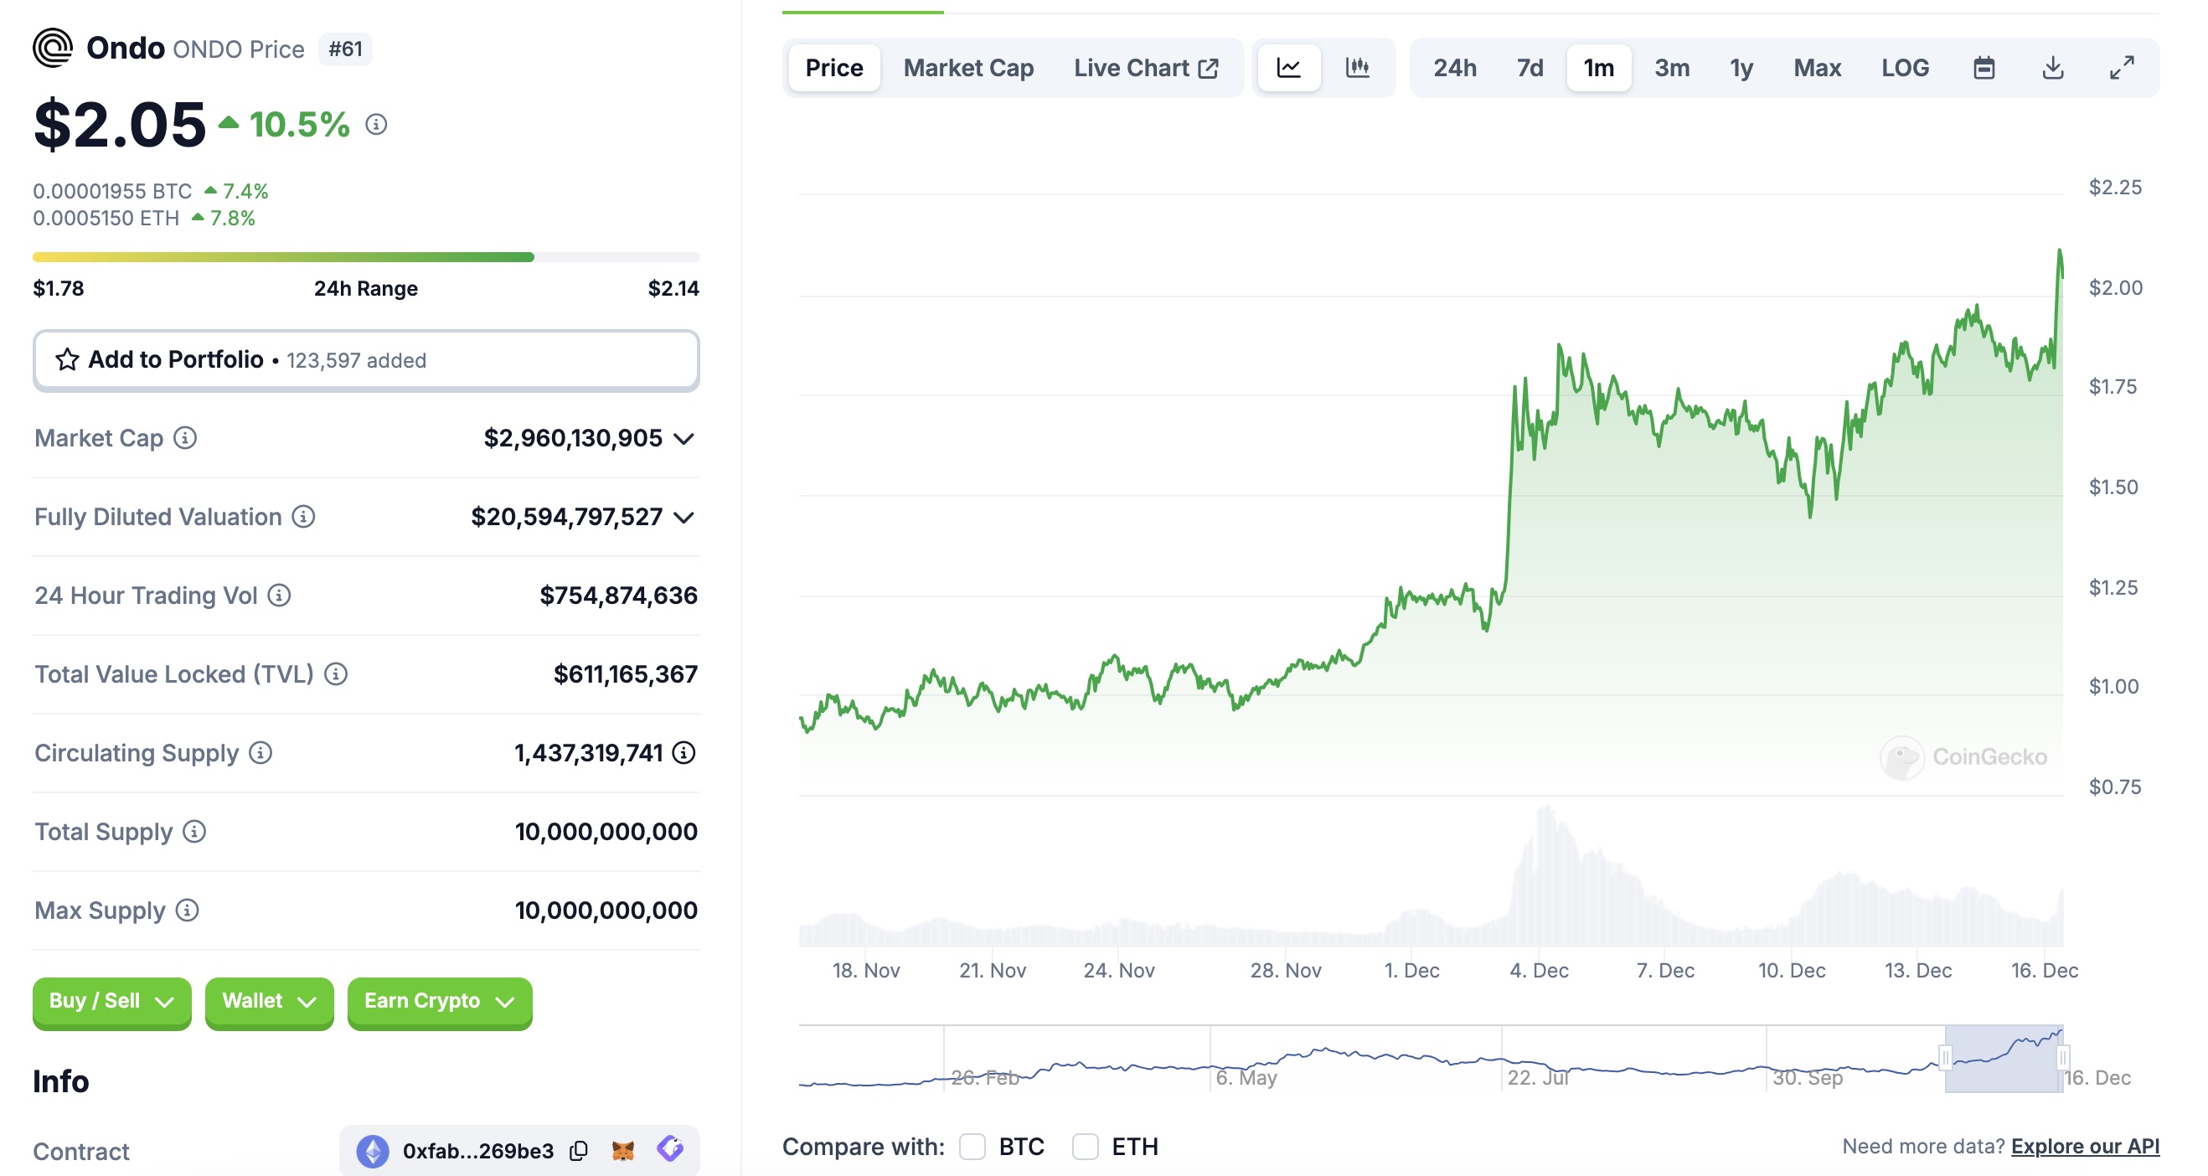Open info icon beside circulating supply value

684,754
